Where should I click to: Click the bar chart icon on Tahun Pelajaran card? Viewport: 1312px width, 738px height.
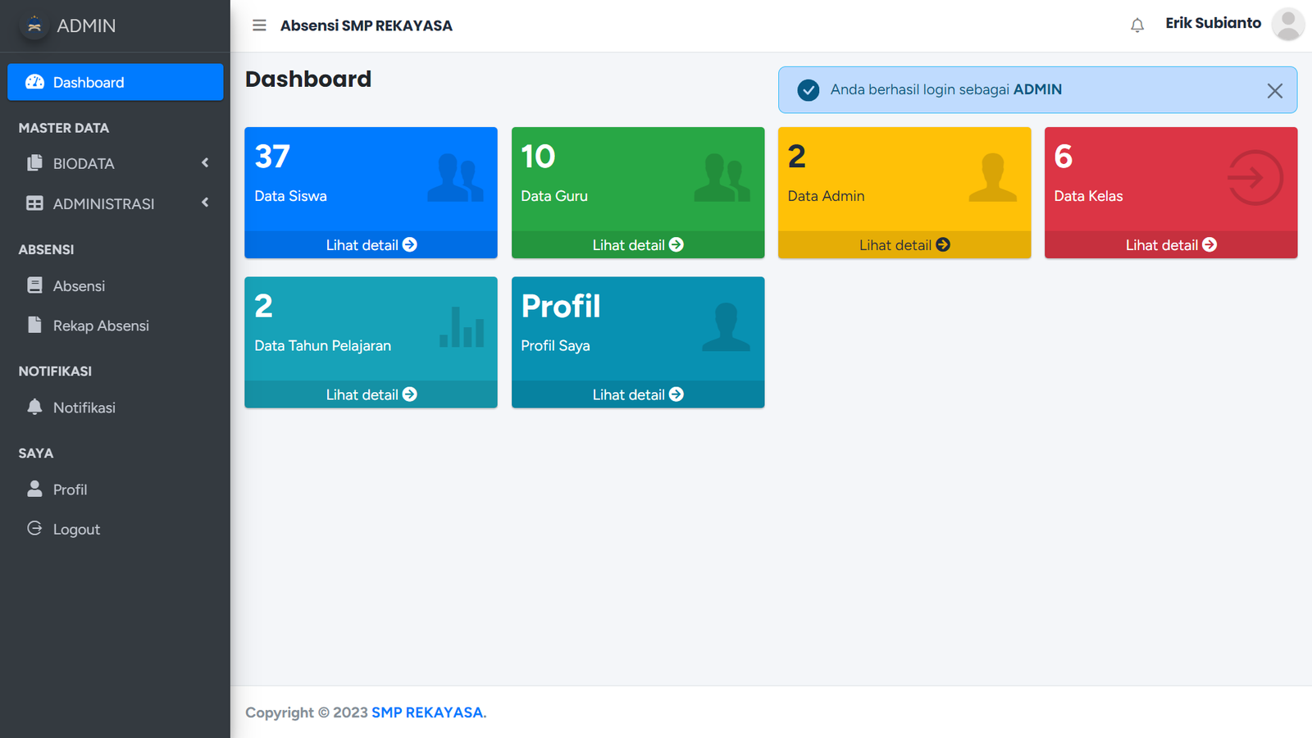[462, 327]
